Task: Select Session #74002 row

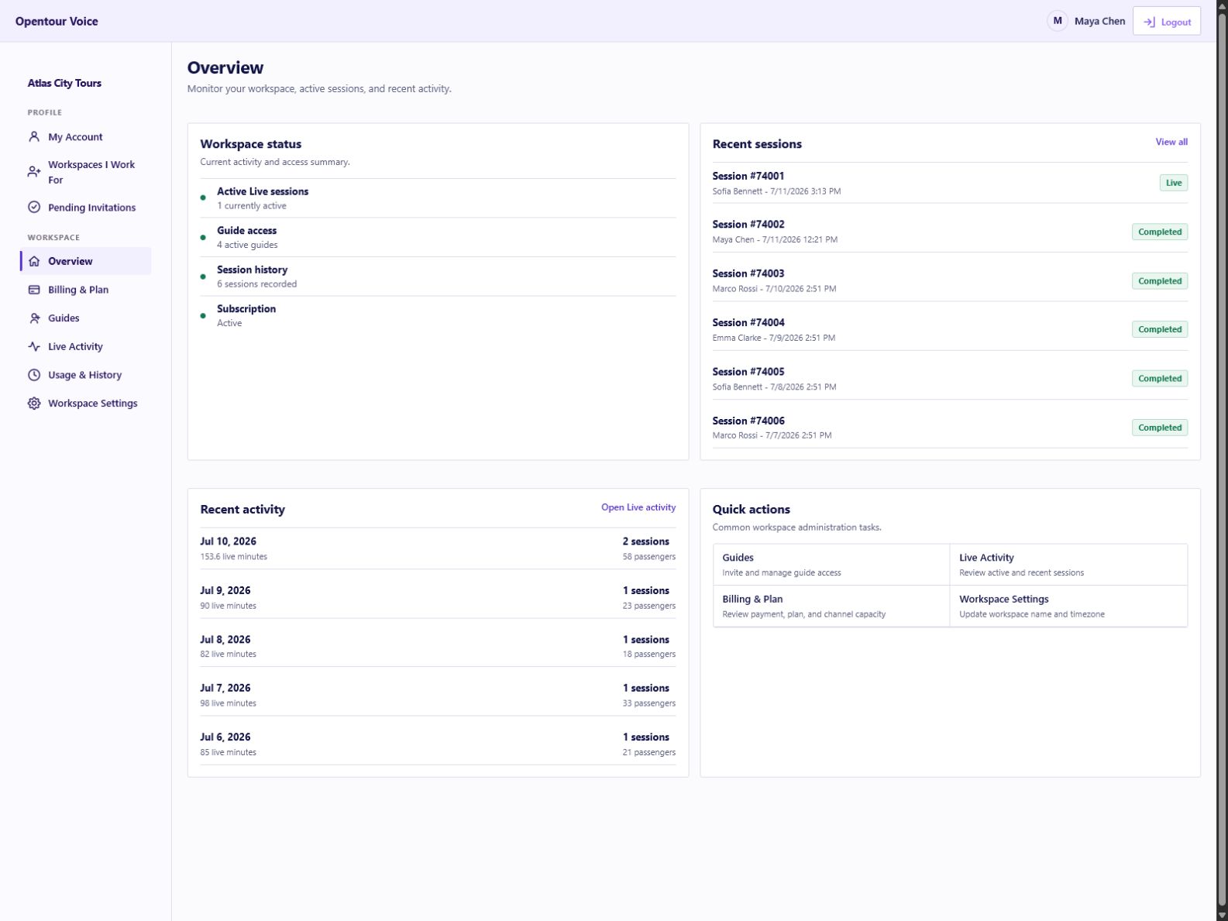Action: 950,232
